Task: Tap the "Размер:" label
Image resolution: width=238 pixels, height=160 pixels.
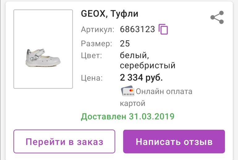Action: (x=96, y=44)
